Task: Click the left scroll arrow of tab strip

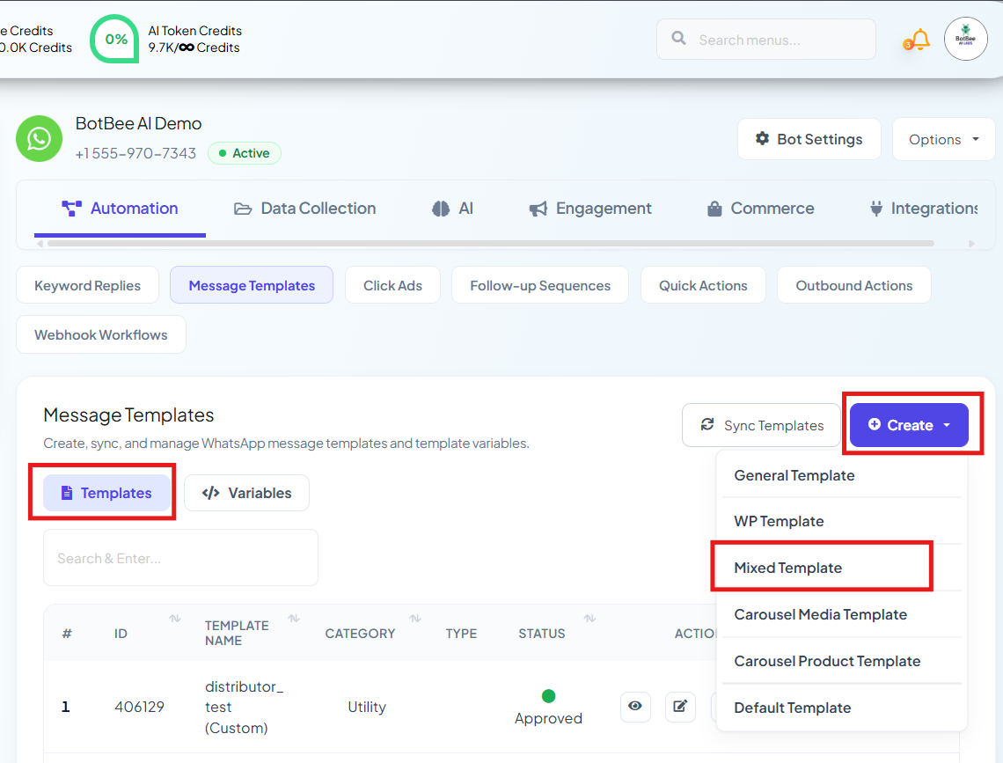Action: click(x=40, y=244)
